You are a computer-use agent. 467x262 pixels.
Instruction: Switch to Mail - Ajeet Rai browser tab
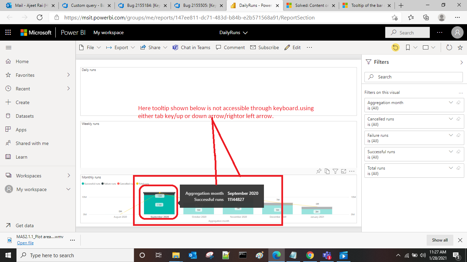pos(30,5)
